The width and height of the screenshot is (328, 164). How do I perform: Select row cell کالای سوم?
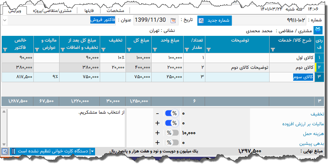[292, 77]
